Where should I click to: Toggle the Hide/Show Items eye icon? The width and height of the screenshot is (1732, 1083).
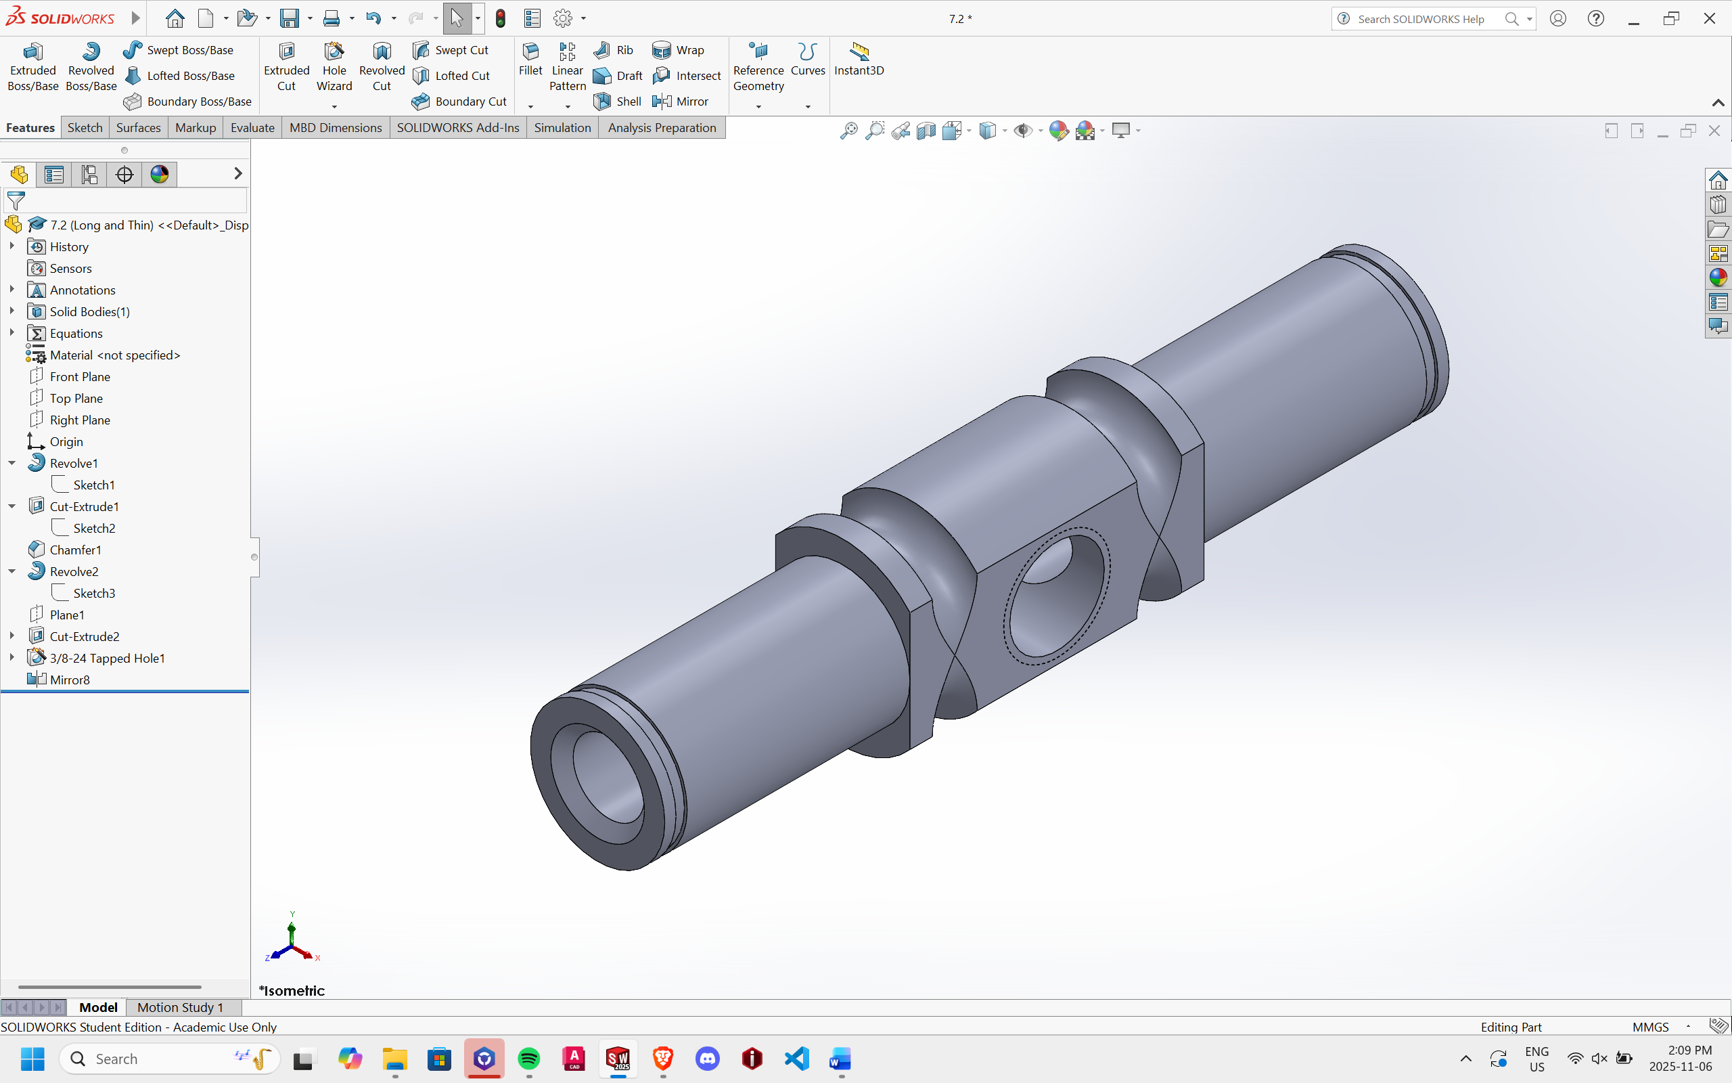point(1023,131)
